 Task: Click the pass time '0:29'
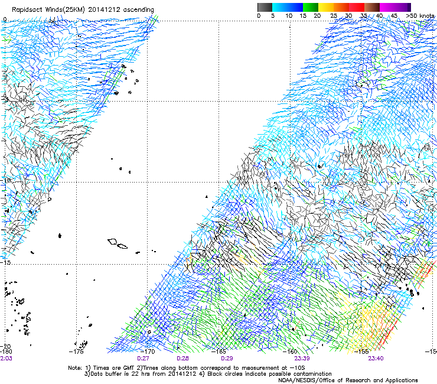tap(227, 359)
